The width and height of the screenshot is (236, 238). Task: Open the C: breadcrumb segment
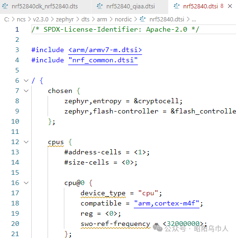click(x=7, y=20)
